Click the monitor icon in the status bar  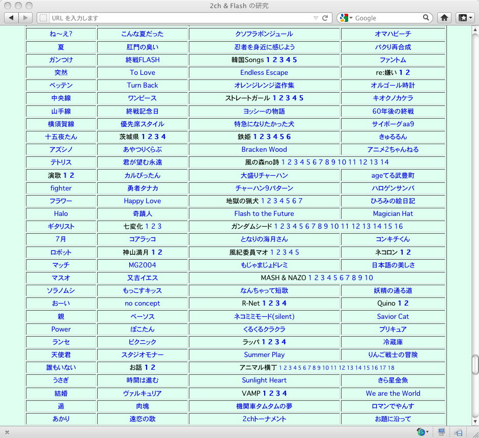pyautogui.click(x=441, y=432)
